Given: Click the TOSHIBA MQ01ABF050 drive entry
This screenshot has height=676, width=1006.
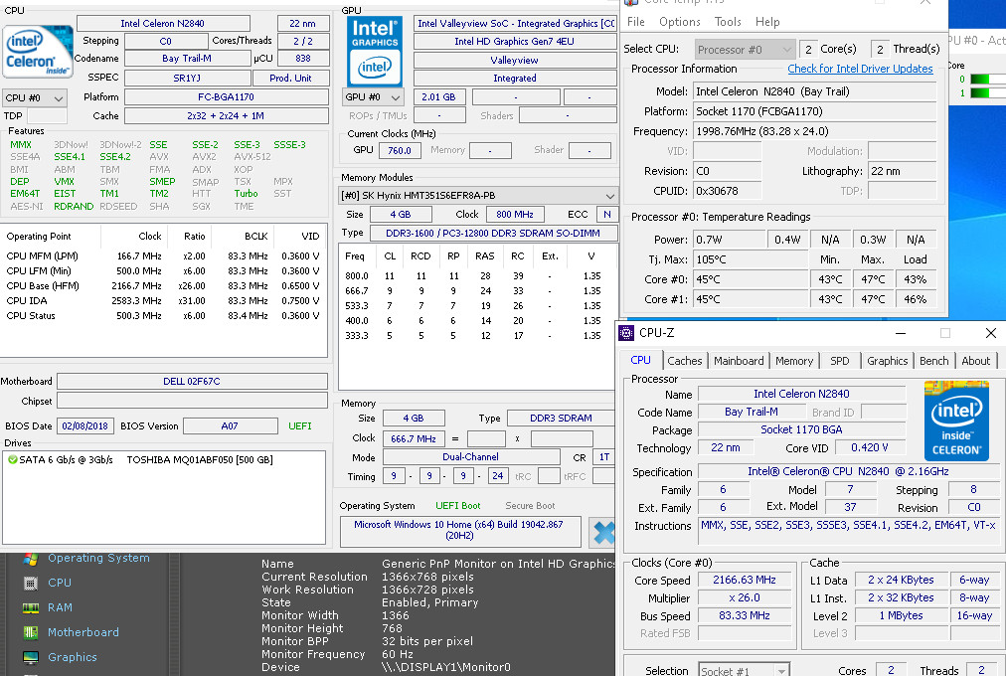Looking at the screenshot, I should pyautogui.click(x=200, y=460).
